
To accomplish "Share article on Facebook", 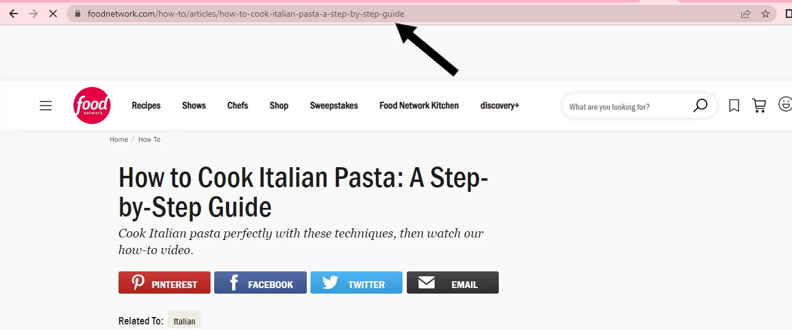I will coord(260,283).
